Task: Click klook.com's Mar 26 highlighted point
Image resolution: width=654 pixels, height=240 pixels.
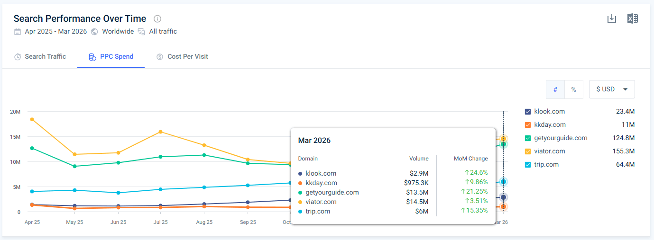Action: pyautogui.click(x=503, y=197)
